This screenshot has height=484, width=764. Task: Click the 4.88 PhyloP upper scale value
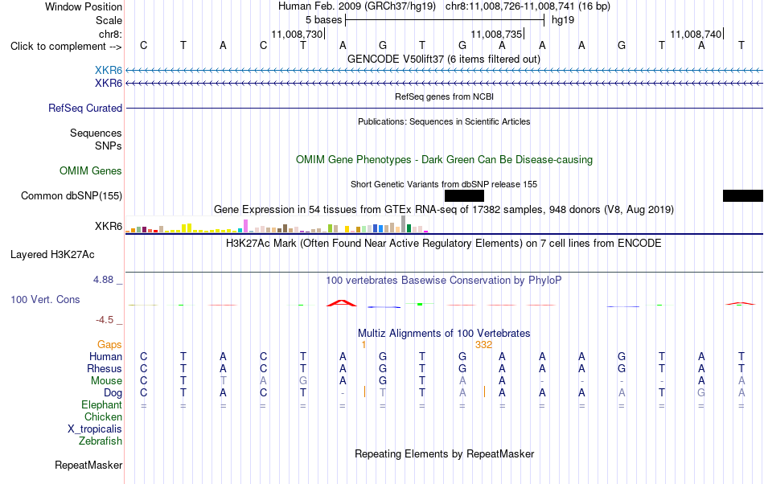point(103,280)
